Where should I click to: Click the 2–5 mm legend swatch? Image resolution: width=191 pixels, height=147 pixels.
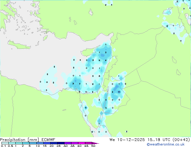click(x=26, y=143)
